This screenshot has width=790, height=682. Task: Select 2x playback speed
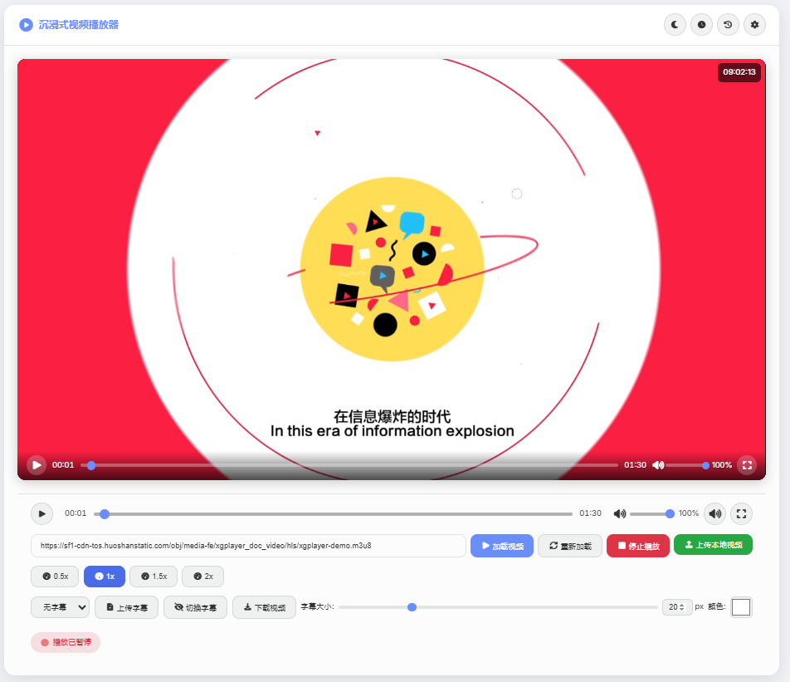pos(202,576)
